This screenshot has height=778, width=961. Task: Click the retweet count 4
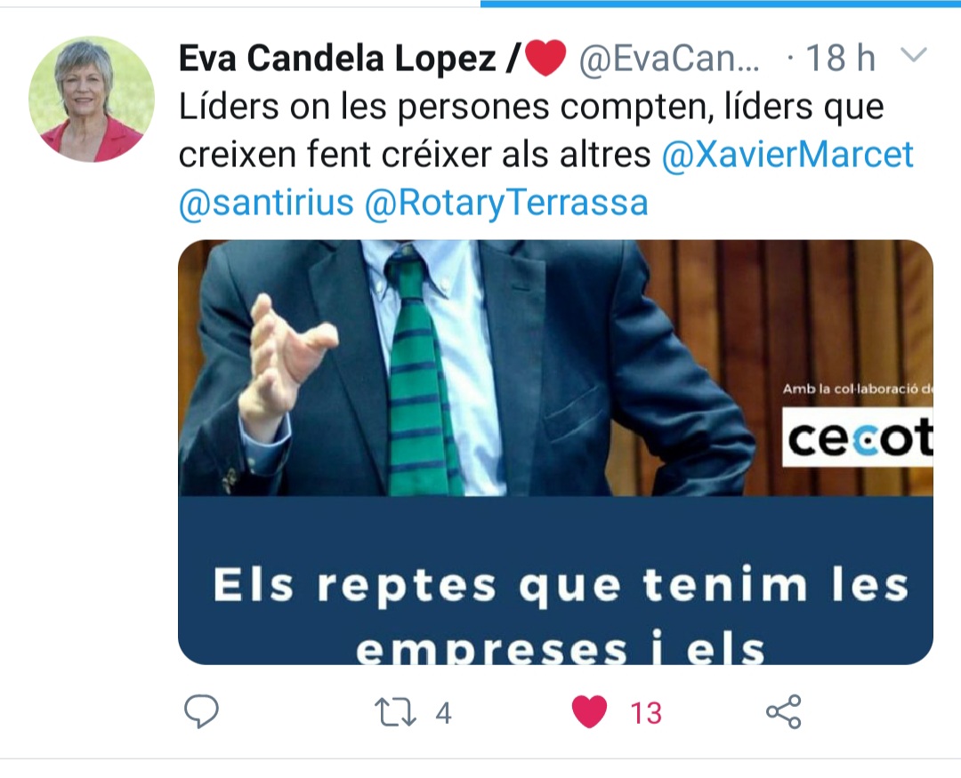coord(444,713)
